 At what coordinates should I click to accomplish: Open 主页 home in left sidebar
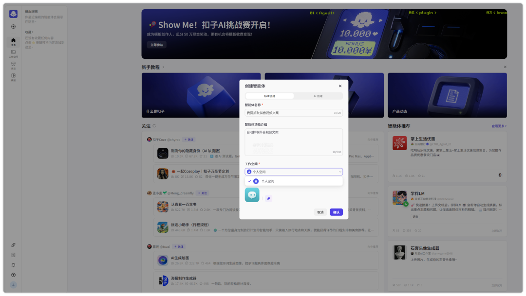click(14, 42)
